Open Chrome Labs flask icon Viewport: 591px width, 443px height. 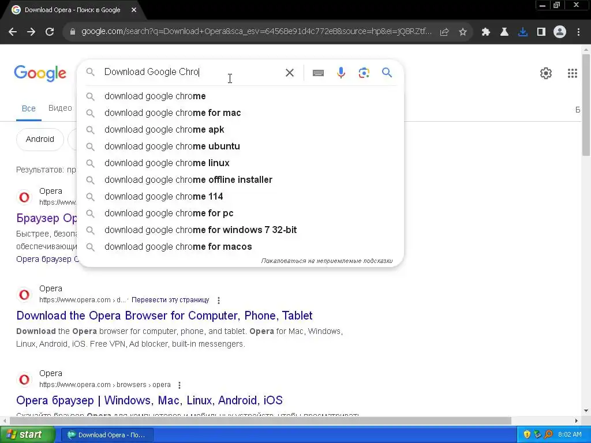[x=504, y=32]
